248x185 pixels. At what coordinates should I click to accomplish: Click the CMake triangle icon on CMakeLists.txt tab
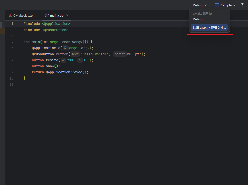(x=10, y=15)
